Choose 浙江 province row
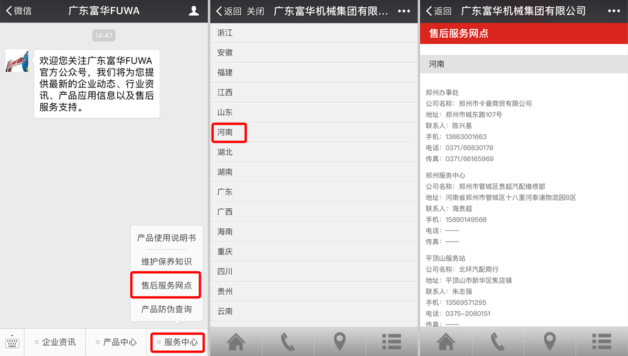Screen dimensions: 628x356 click(314, 33)
